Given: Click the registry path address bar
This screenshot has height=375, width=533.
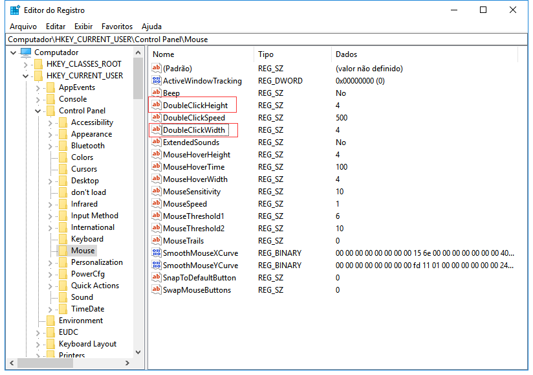Looking at the screenshot, I should click(265, 40).
